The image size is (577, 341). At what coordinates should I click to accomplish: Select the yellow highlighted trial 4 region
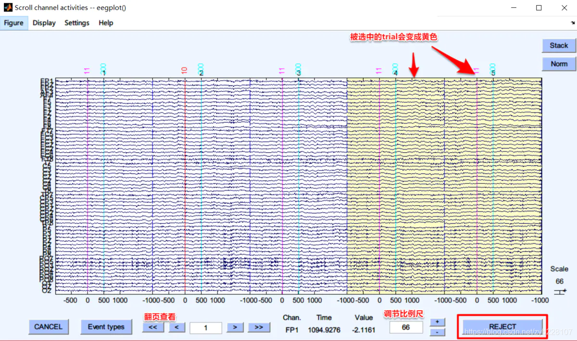[x=395, y=186]
